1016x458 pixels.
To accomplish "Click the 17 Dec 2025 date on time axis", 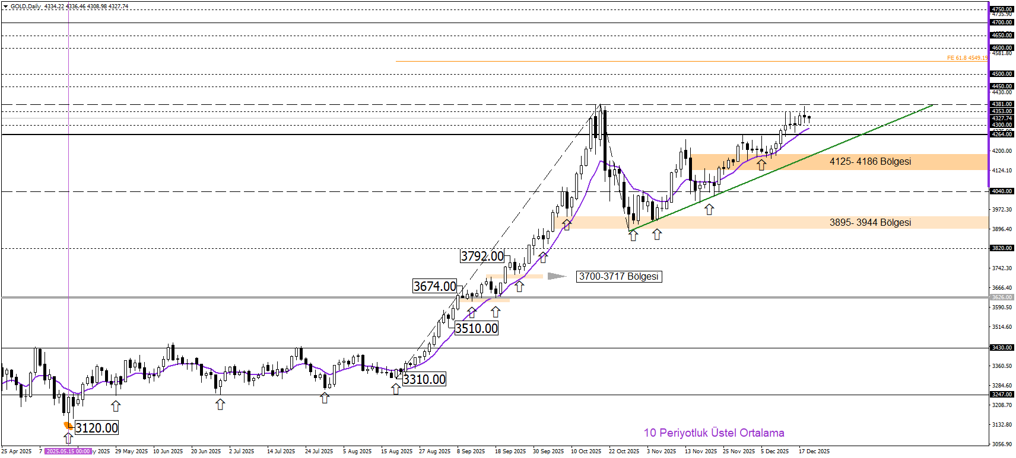I will 814,451.
